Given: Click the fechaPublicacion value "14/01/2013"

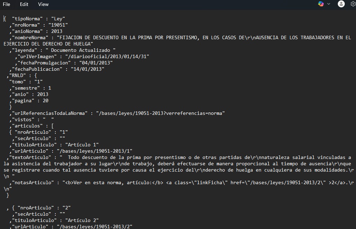Looking at the screenshot, I should point(87,69).
